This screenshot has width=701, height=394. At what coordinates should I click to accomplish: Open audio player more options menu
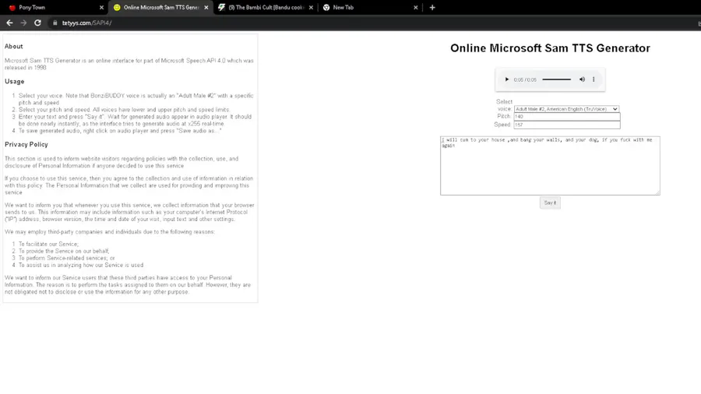594,79
